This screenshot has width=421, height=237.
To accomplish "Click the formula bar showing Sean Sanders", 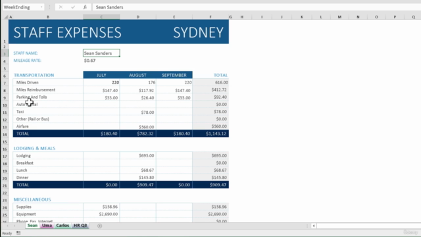I will coord(257,7).
